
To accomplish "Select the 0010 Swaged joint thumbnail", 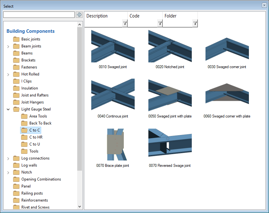I will (x=113, y=46).
